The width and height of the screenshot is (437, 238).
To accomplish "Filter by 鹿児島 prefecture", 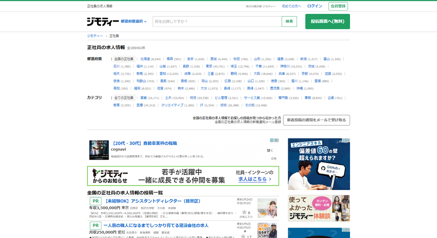I will (275, 88).
